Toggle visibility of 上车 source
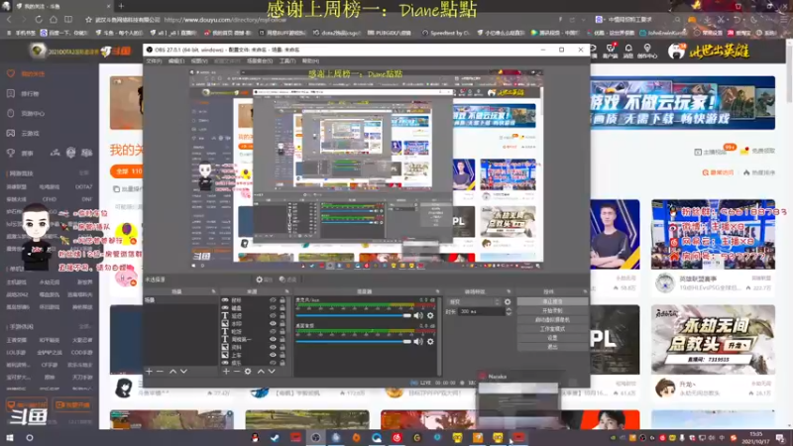Image resolution: width=793 pixels, height=446 pixels. [273, 355]
